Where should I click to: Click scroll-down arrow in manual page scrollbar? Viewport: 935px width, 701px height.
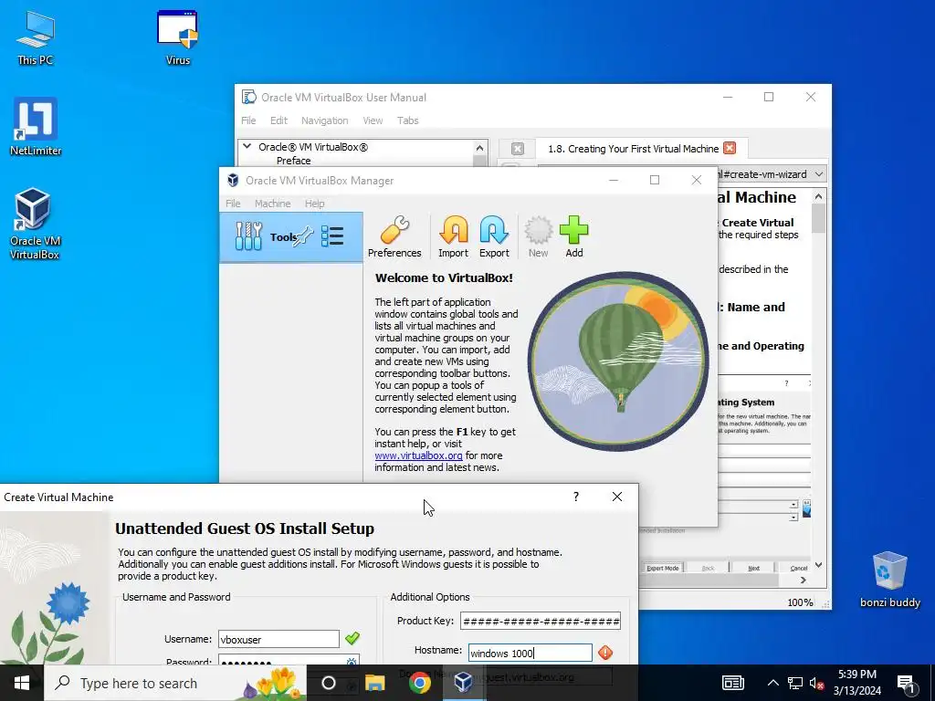coord(819,564)
